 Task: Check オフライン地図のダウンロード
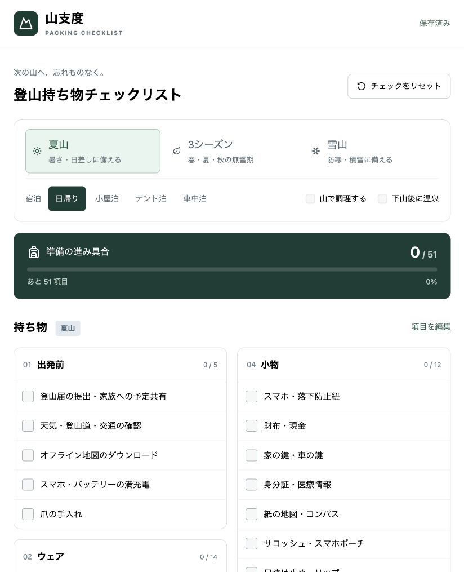(28, 455)
